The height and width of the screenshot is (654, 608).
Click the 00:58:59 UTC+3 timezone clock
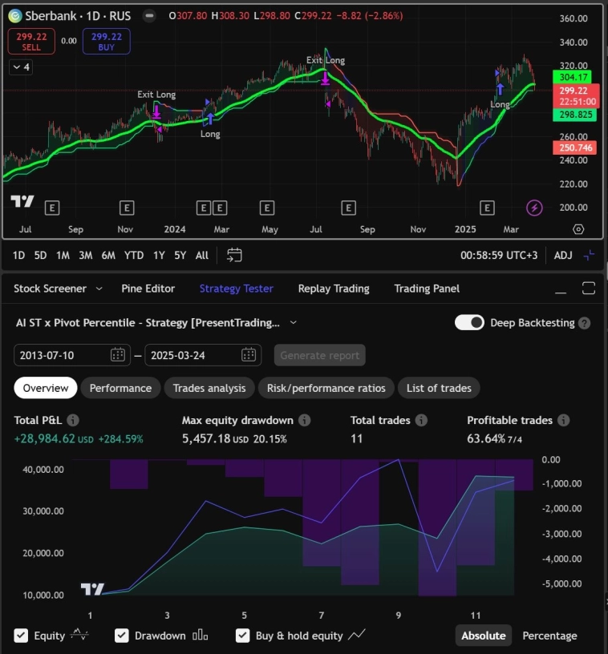pos(499,255)
